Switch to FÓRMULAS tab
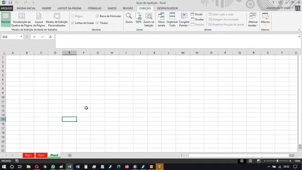Viewport: 302px width, 170px height. tap(94, 8)
